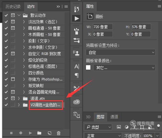Click the Delete trash icon in Actions
Viewport: 162px width, 138px height.
coord(58,133)
